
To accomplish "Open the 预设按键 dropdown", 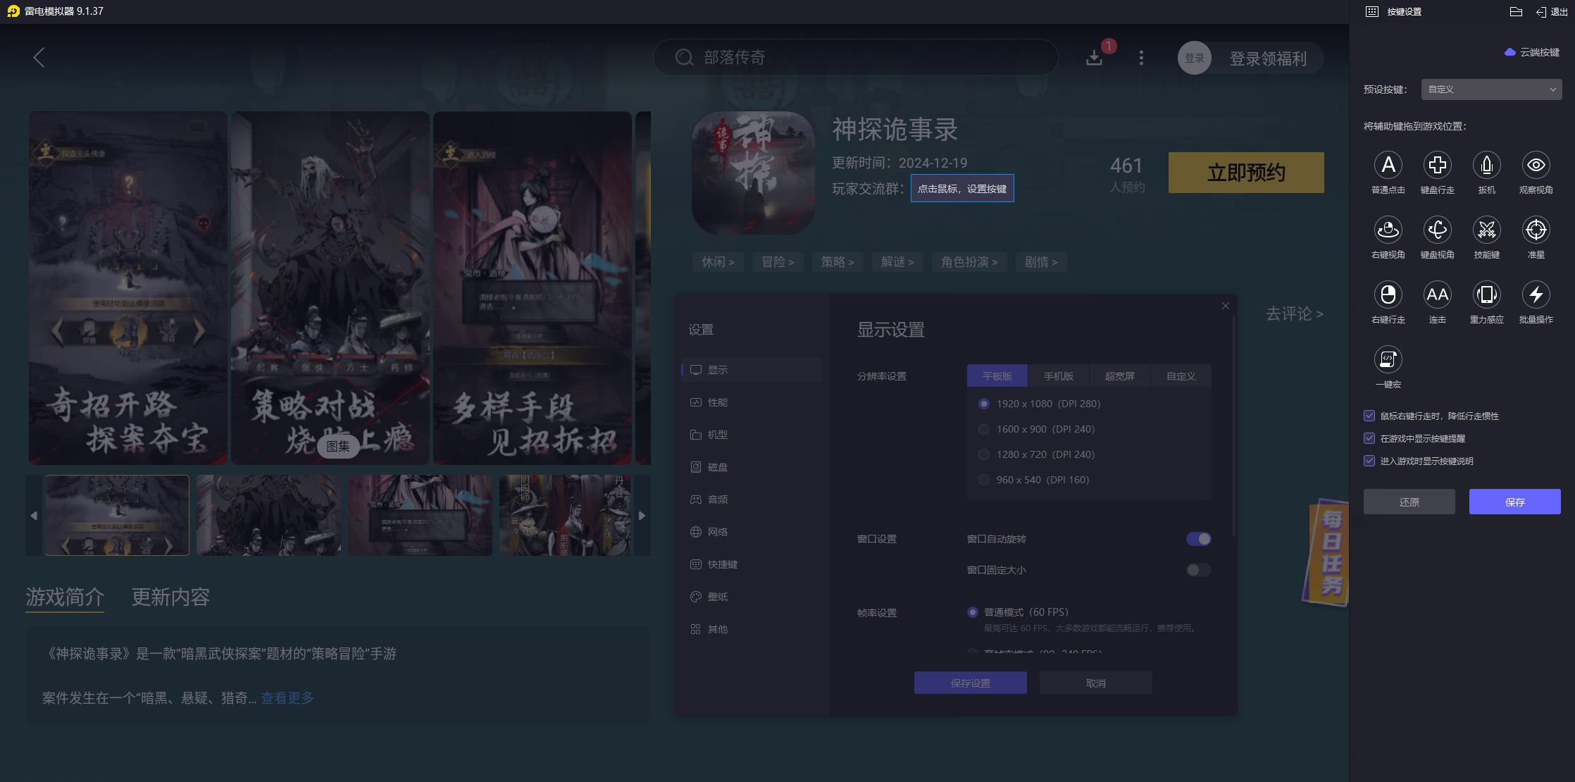I will [1491, 89].
